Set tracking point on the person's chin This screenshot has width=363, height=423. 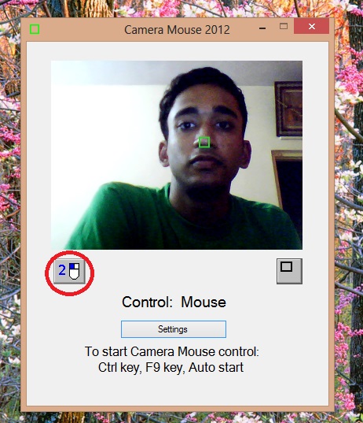point(206,180)
